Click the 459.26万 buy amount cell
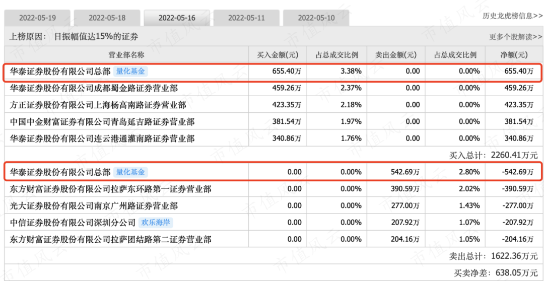The width and height of the screenshot is (544, 281). [x=286, y=89]
